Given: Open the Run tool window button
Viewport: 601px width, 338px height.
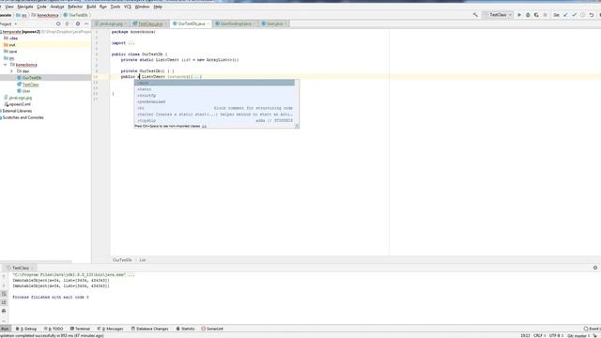Looking at the screenshot, I should 5,329.
